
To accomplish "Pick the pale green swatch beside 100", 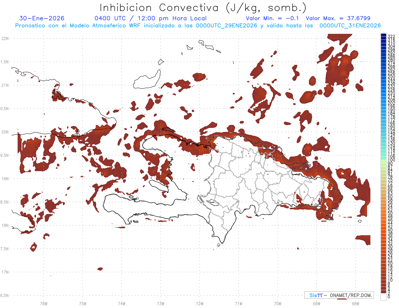I will [x=384, y=162].
